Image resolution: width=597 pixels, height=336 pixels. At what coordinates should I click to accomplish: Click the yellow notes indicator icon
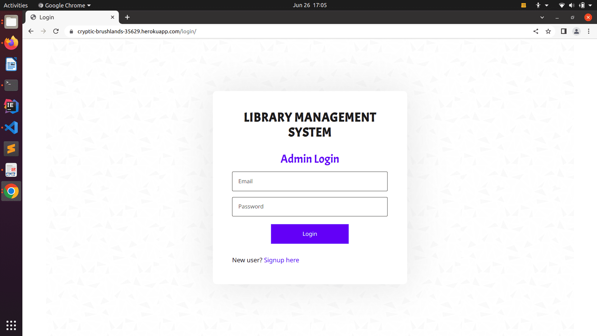[x=524, y=5]
